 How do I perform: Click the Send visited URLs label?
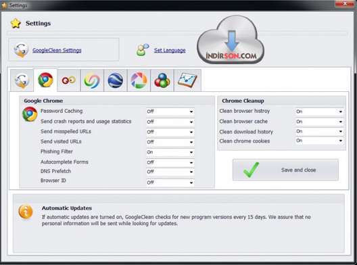click(x=61, y=141)
